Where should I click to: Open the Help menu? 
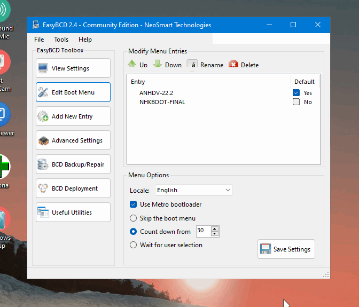(85, 40)
